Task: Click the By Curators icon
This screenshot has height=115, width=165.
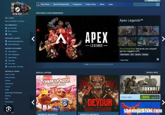Action: [x=6, y=31]
